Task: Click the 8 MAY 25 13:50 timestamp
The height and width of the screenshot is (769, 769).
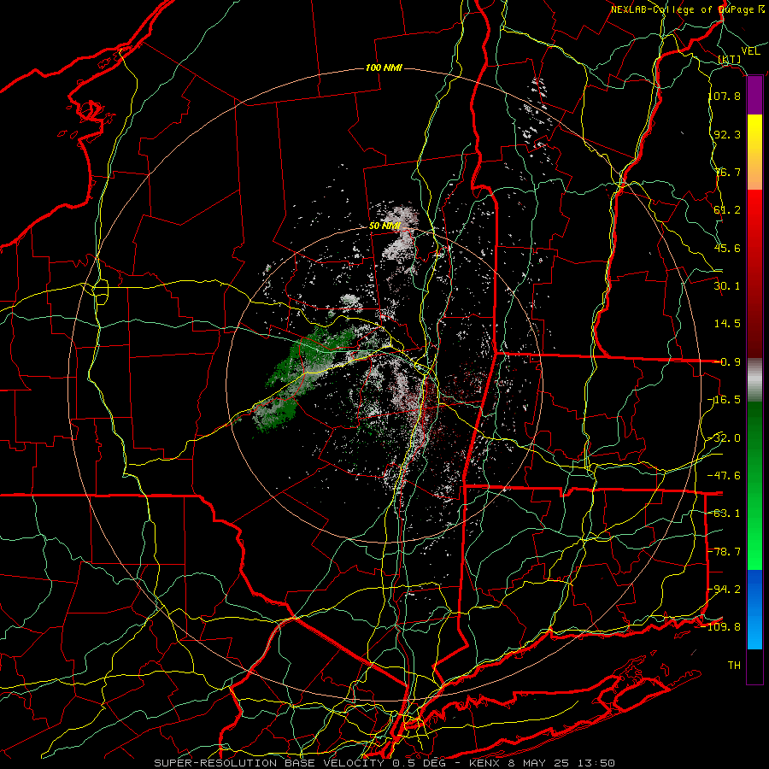Action: (563, 763)
